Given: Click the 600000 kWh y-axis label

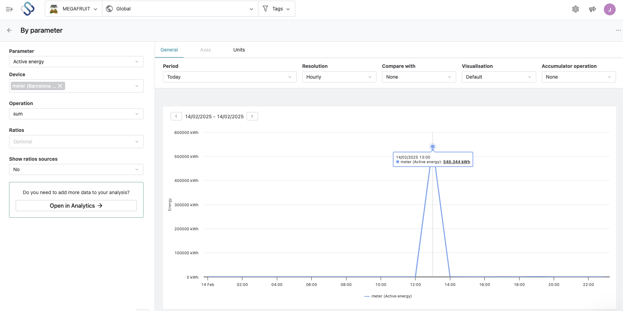Looking at the screenshot, I should coord(186,133).
